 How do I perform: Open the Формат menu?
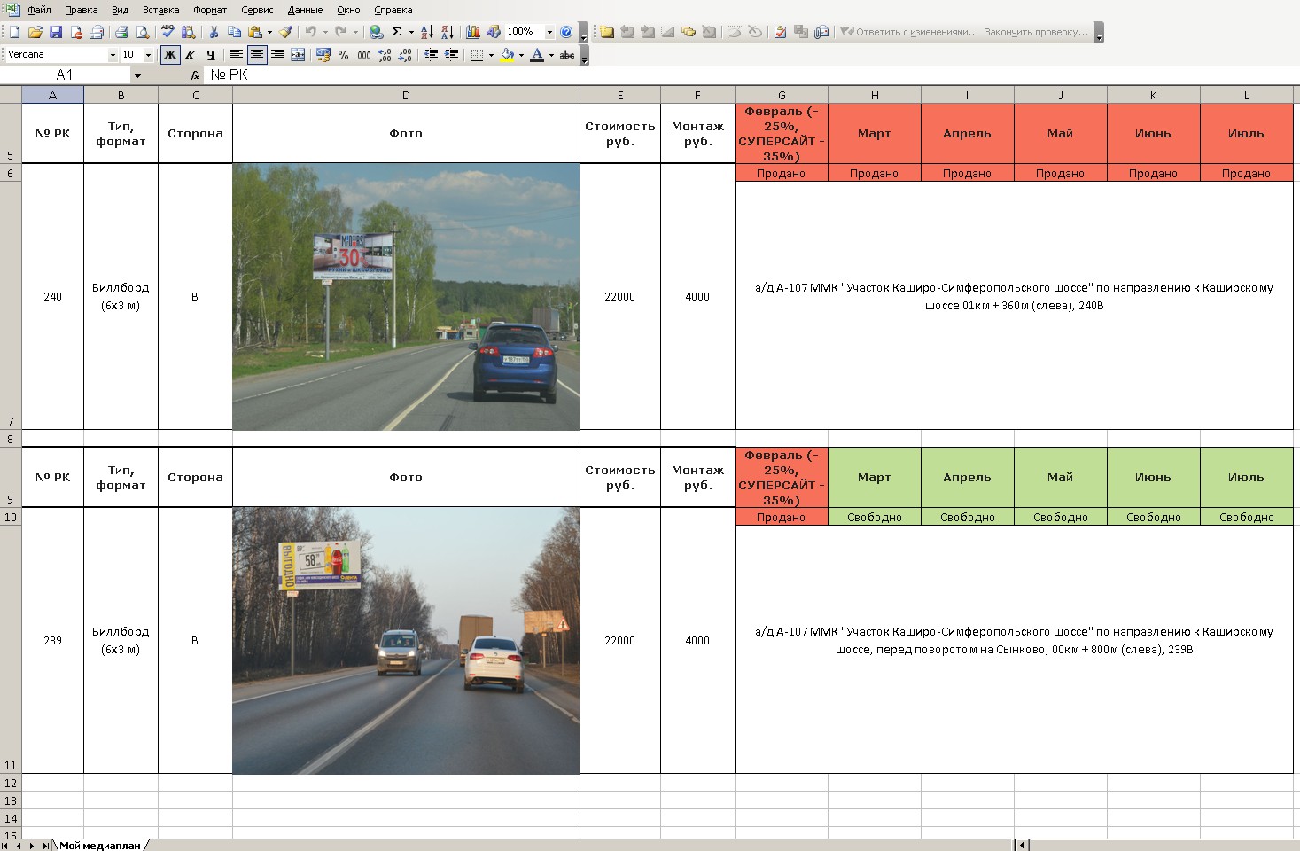pyautogui.click(x=210, y=10)
